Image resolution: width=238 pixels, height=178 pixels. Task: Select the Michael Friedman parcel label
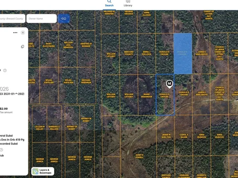(x=86, y=81)
